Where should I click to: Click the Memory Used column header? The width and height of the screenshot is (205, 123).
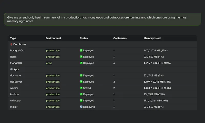pos(152,38)
